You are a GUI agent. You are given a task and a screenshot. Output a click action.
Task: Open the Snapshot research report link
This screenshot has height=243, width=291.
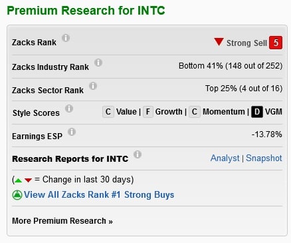pos(264,158)
